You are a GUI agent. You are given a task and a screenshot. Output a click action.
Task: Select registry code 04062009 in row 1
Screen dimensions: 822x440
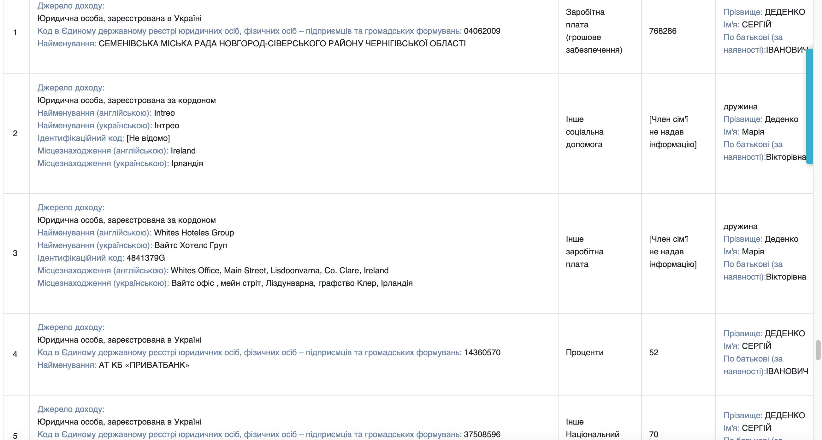[x=482, y=31]
